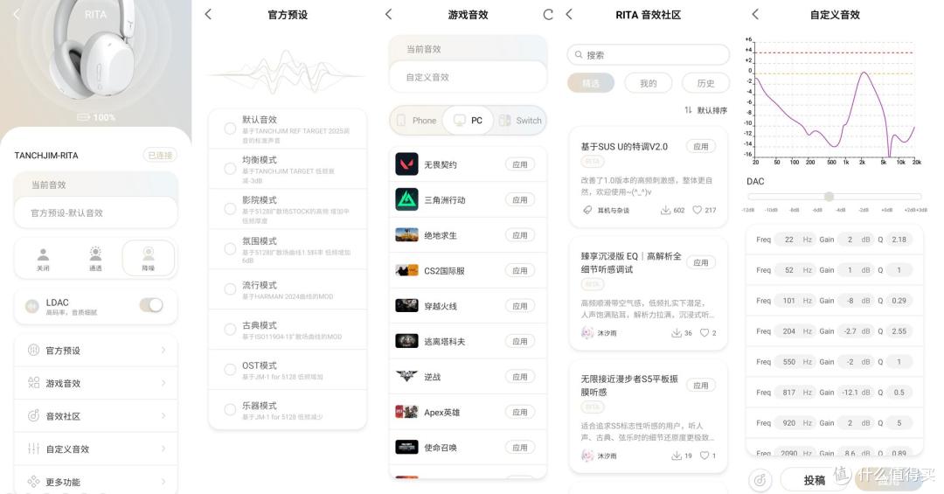Go back from 游戏音效 screen
The height and width of the screenshot is (494, 944).
[x=388, y=14]
